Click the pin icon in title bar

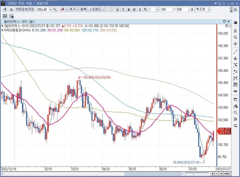[x=216, y=3]
